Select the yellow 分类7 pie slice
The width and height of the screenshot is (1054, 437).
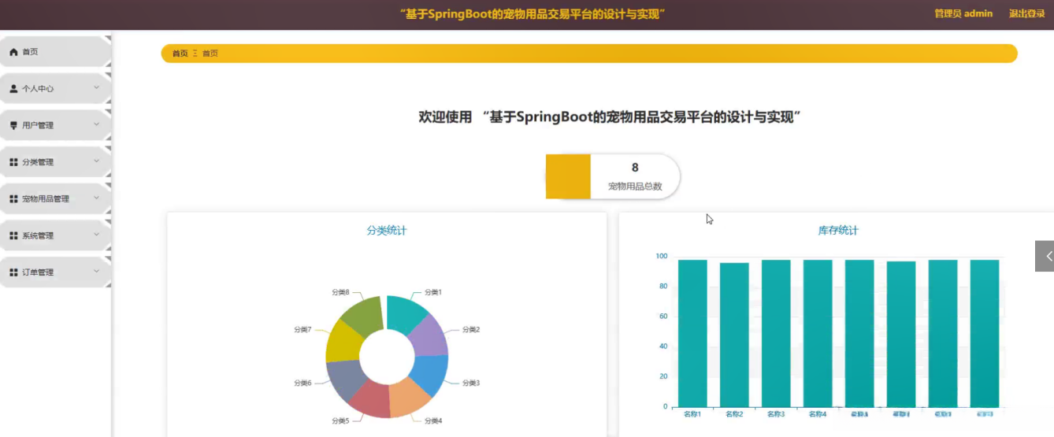342,341
